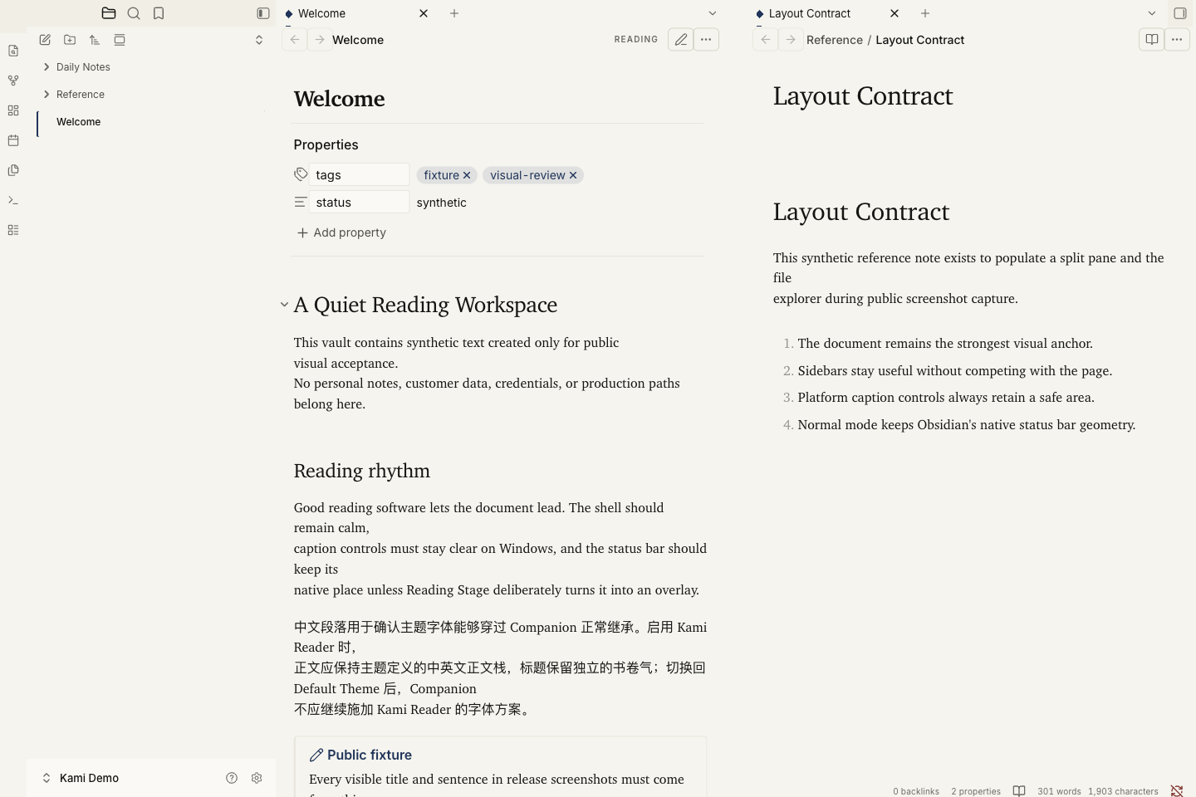Click the '1,903 characters' status bar entry

[1123, 791]
